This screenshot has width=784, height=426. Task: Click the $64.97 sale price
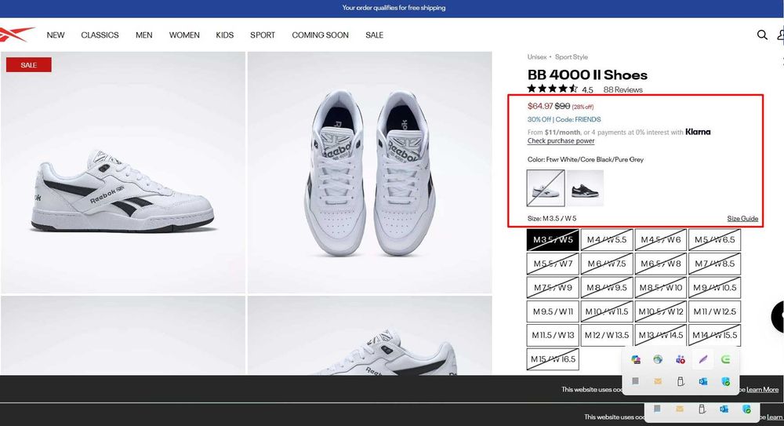pos(540,106)
